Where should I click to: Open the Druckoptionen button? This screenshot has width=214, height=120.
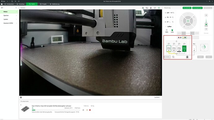tap(197, 8)
